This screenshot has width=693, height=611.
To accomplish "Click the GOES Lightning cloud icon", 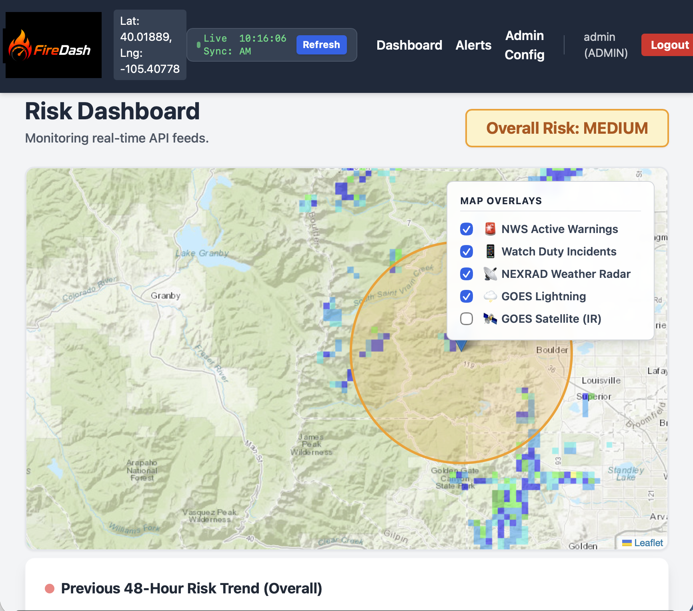I will click(x=490, y=296).
